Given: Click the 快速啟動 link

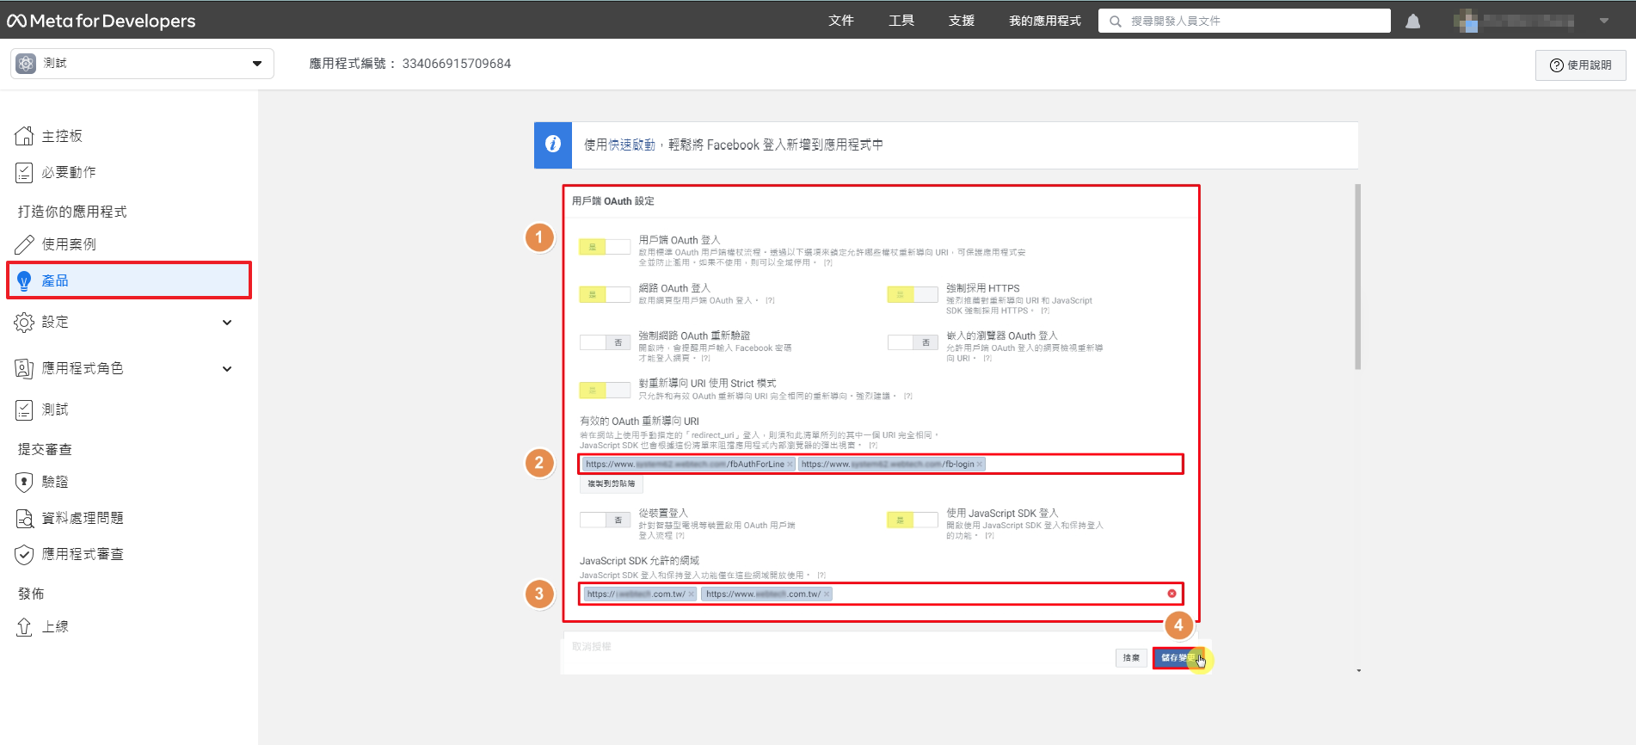Looking at the screenshot, I should [631, 145].
